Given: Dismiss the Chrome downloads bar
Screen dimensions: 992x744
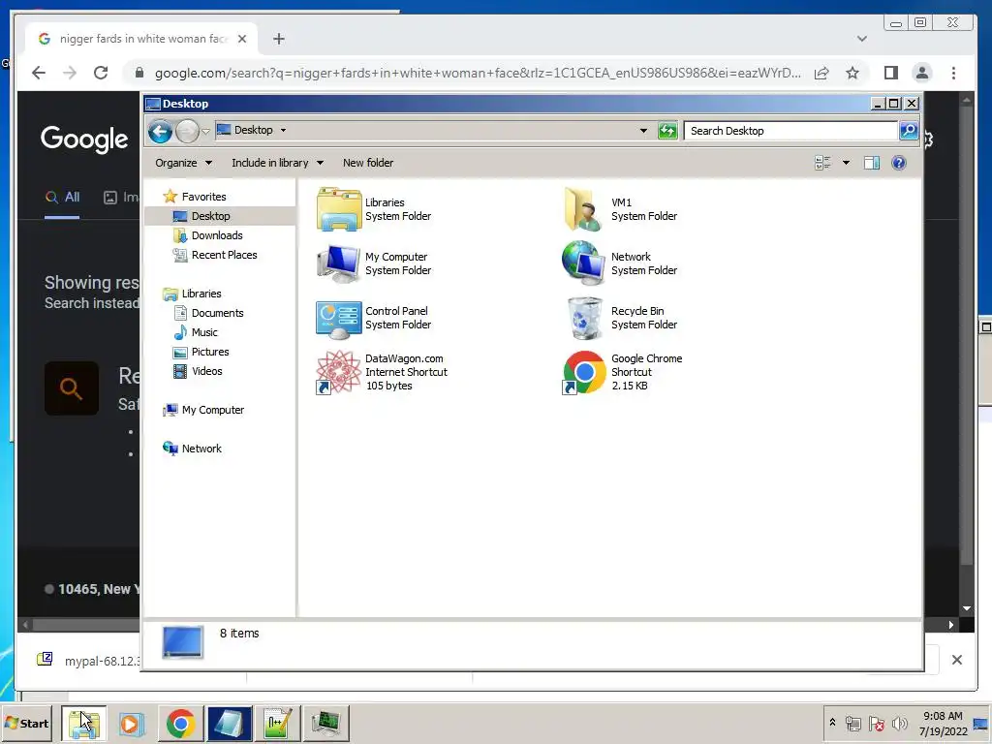Looking at the screenshot, I should tap(956, 660).
